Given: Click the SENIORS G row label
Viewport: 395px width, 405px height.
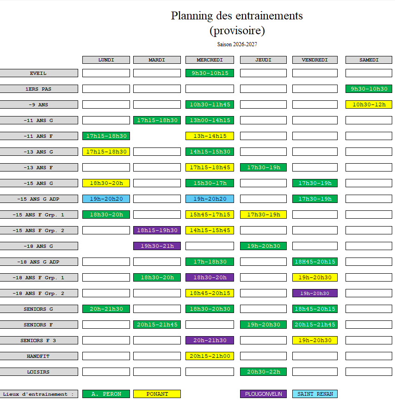Looking at the screenshot, I should (38, 309).
